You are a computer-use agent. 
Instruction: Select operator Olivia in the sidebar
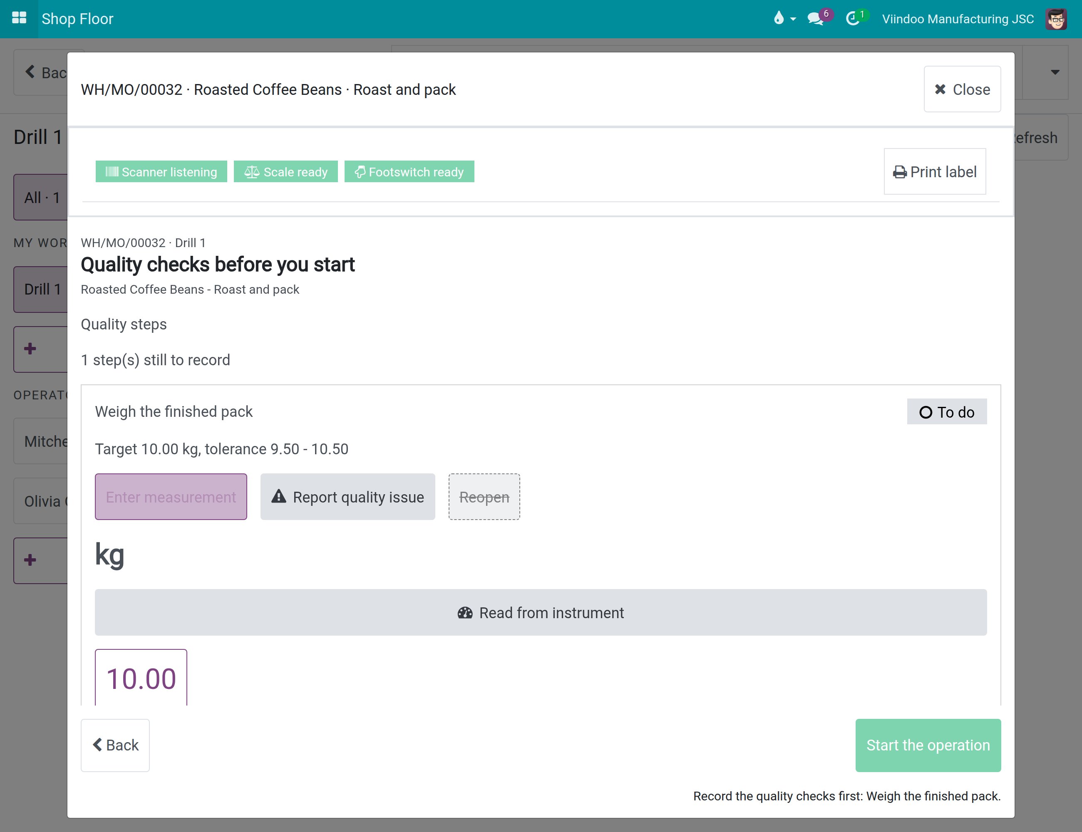click(41, 501)
